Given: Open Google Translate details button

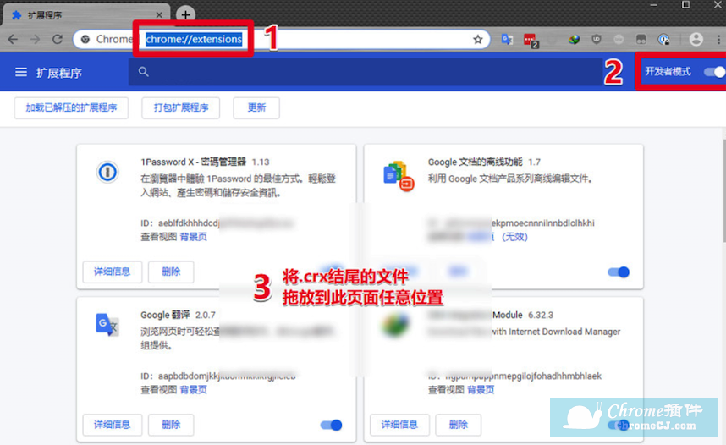Looking at the screenshot, I should tap(112, 425).
